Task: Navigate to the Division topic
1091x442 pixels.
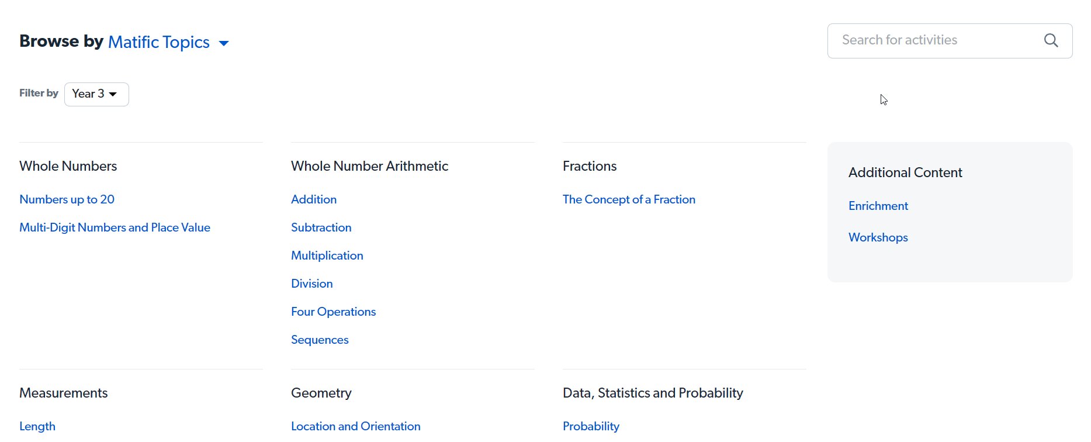Action: [x=311, y=284]
